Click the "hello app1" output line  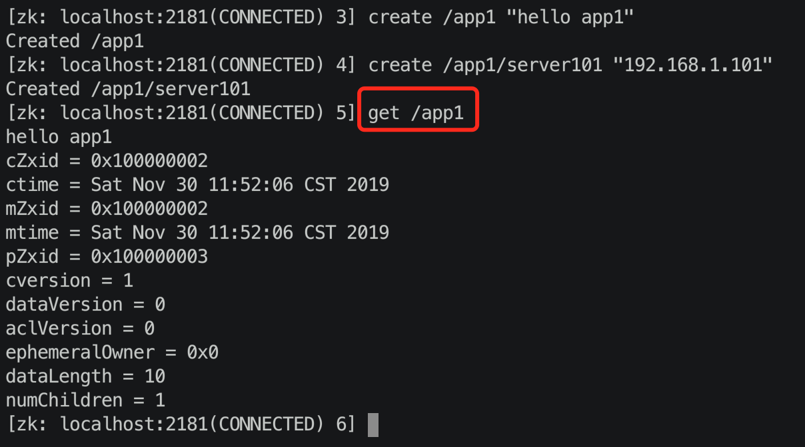[59, 137]
